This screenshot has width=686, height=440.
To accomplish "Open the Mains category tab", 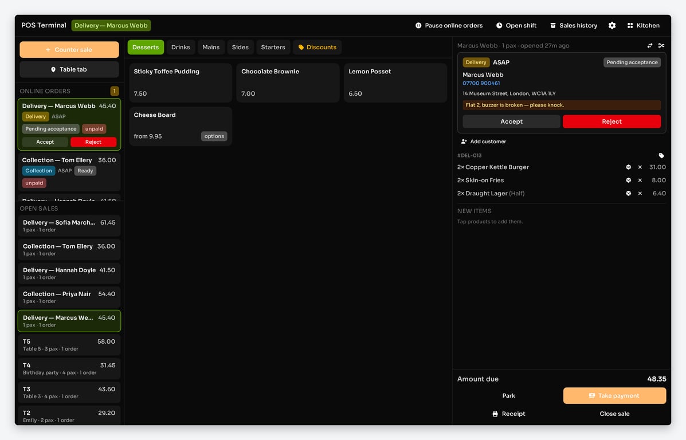I will pos(211,47).
